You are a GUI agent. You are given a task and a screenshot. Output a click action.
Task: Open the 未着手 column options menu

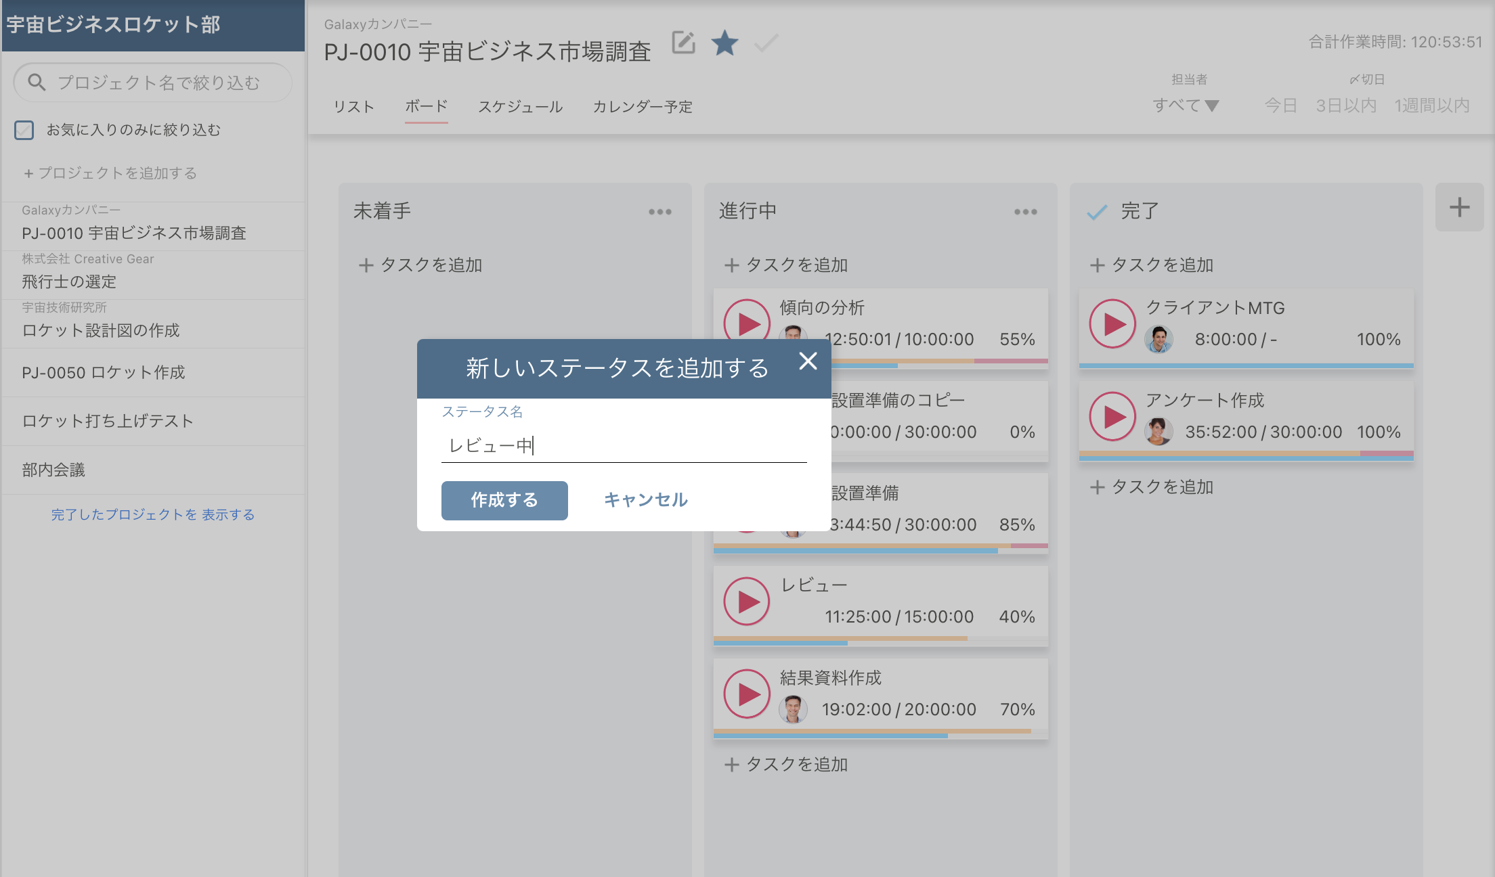[659, 211]
